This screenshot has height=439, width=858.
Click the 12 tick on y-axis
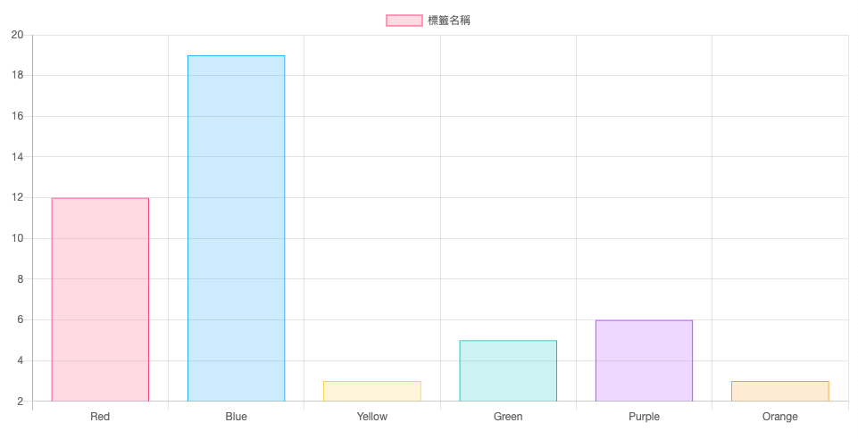[18, 198]
